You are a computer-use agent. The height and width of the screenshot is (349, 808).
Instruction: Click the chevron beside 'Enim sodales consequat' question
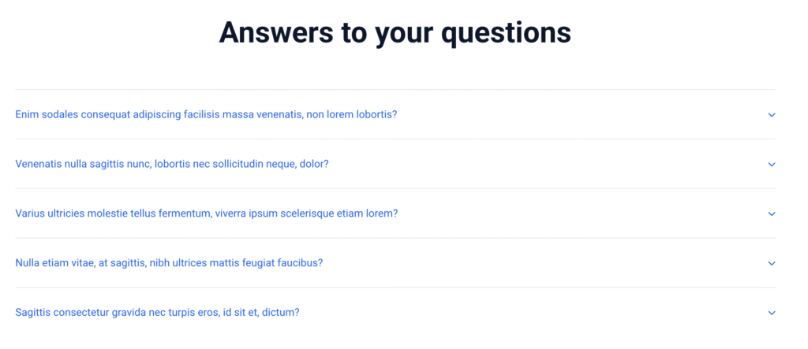coord(772,115)
